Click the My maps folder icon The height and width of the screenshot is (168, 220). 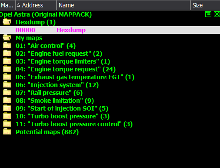[7, 37]
